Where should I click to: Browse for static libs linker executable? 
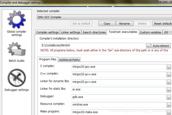point(169,90)
